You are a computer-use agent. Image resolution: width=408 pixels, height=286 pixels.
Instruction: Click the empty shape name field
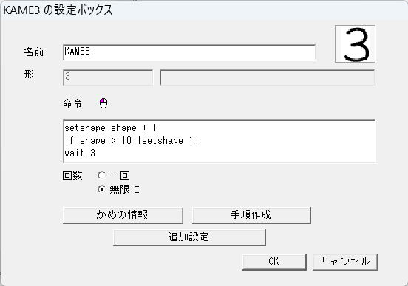click(268, 77)
